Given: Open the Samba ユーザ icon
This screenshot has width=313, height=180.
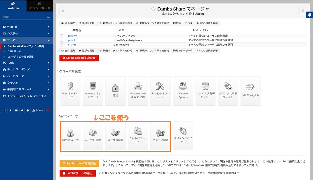Looking at the screenshot, I should (70, 136).
